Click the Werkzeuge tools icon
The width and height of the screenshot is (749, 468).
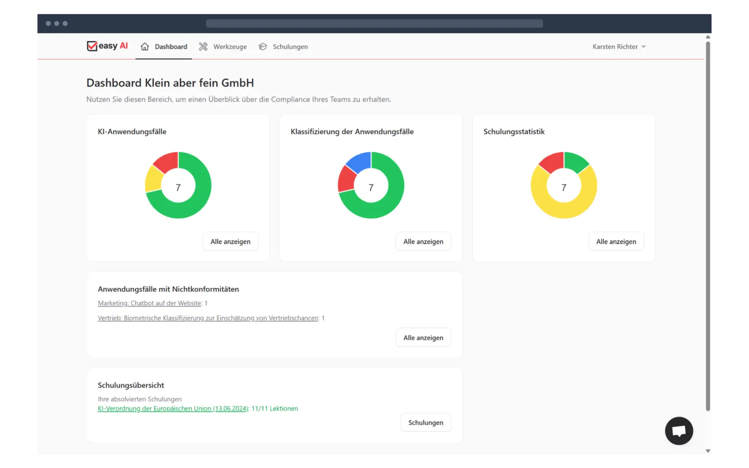203,47
